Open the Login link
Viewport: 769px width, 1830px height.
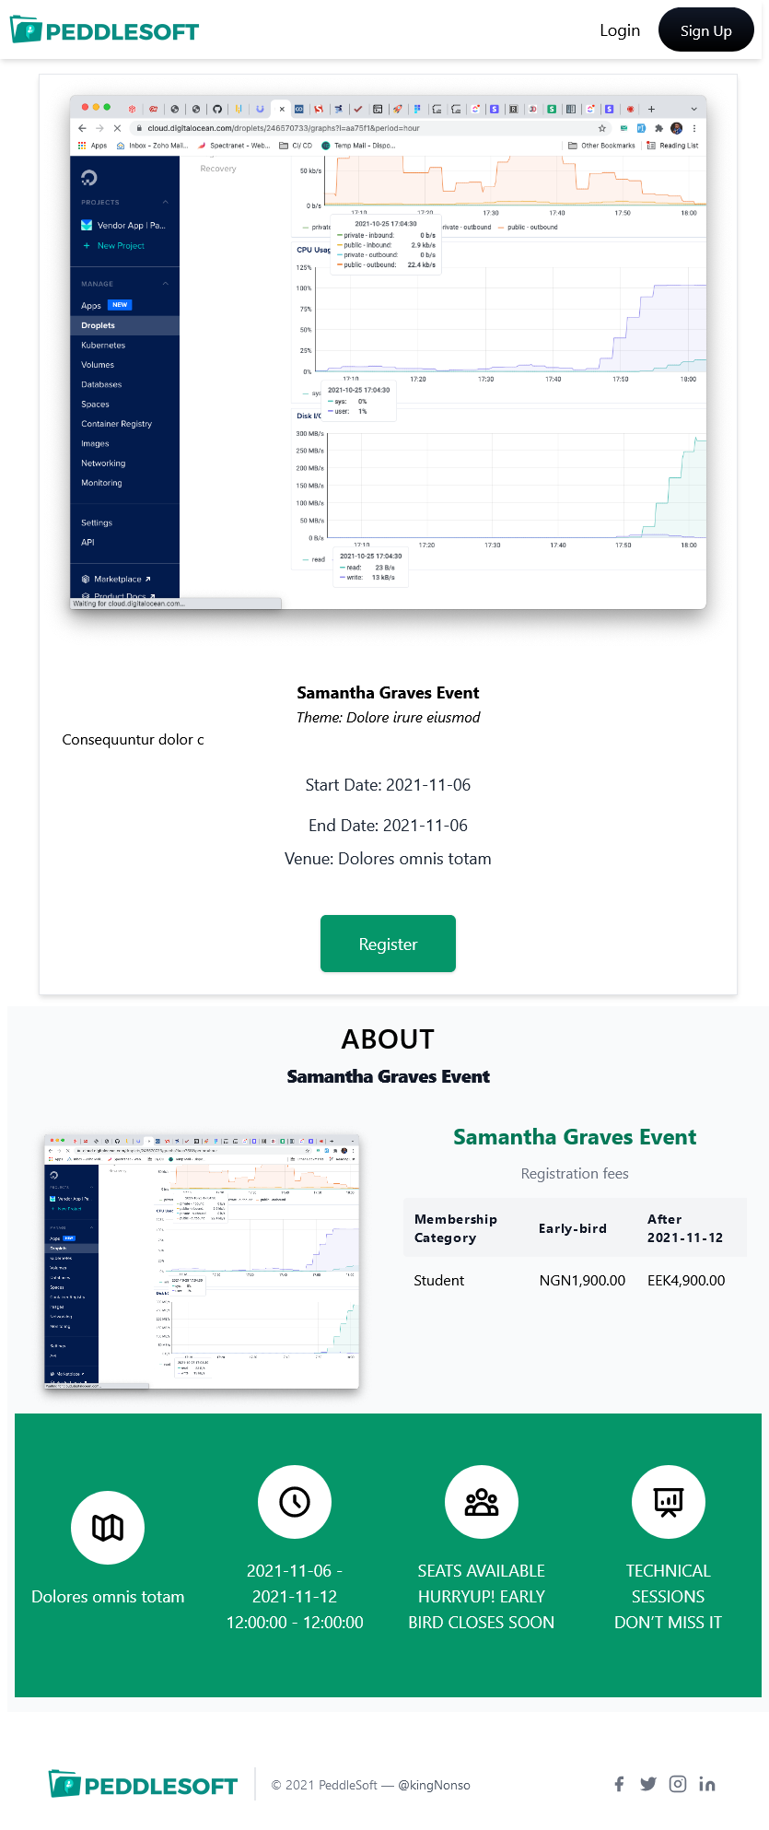[619, 30]
